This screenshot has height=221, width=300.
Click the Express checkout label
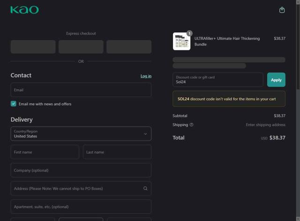point(81,33)
